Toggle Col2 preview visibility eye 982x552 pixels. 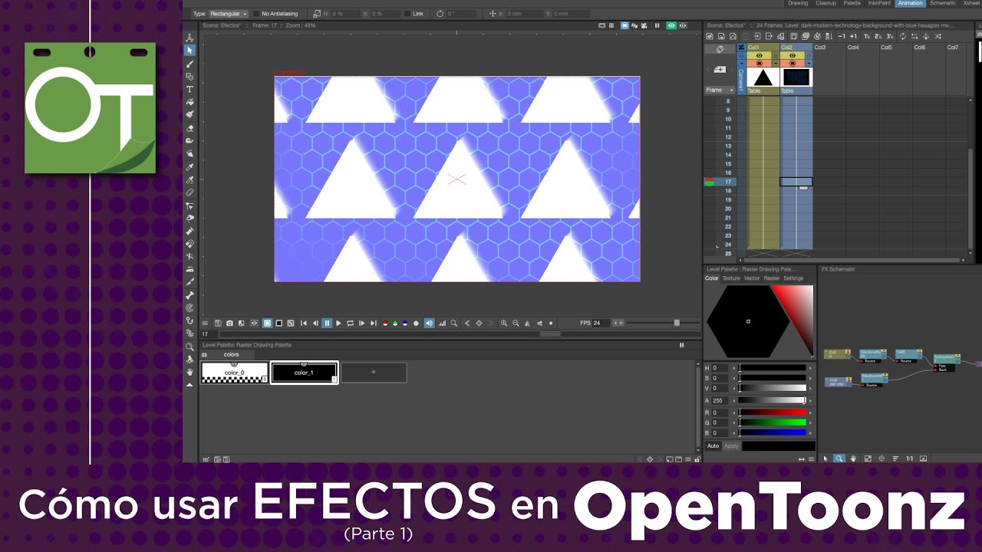click(x=793, y=55)
